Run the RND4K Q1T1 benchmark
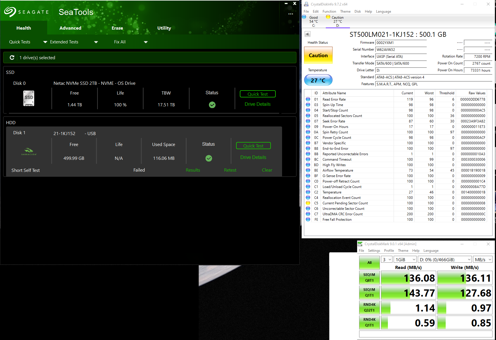Screen dimensions: 496x340 pyautogui.click(x=369, y=322)
